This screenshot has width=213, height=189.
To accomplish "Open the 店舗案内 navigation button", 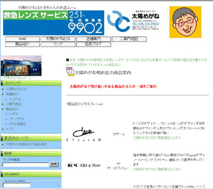I will pos(94,39).
